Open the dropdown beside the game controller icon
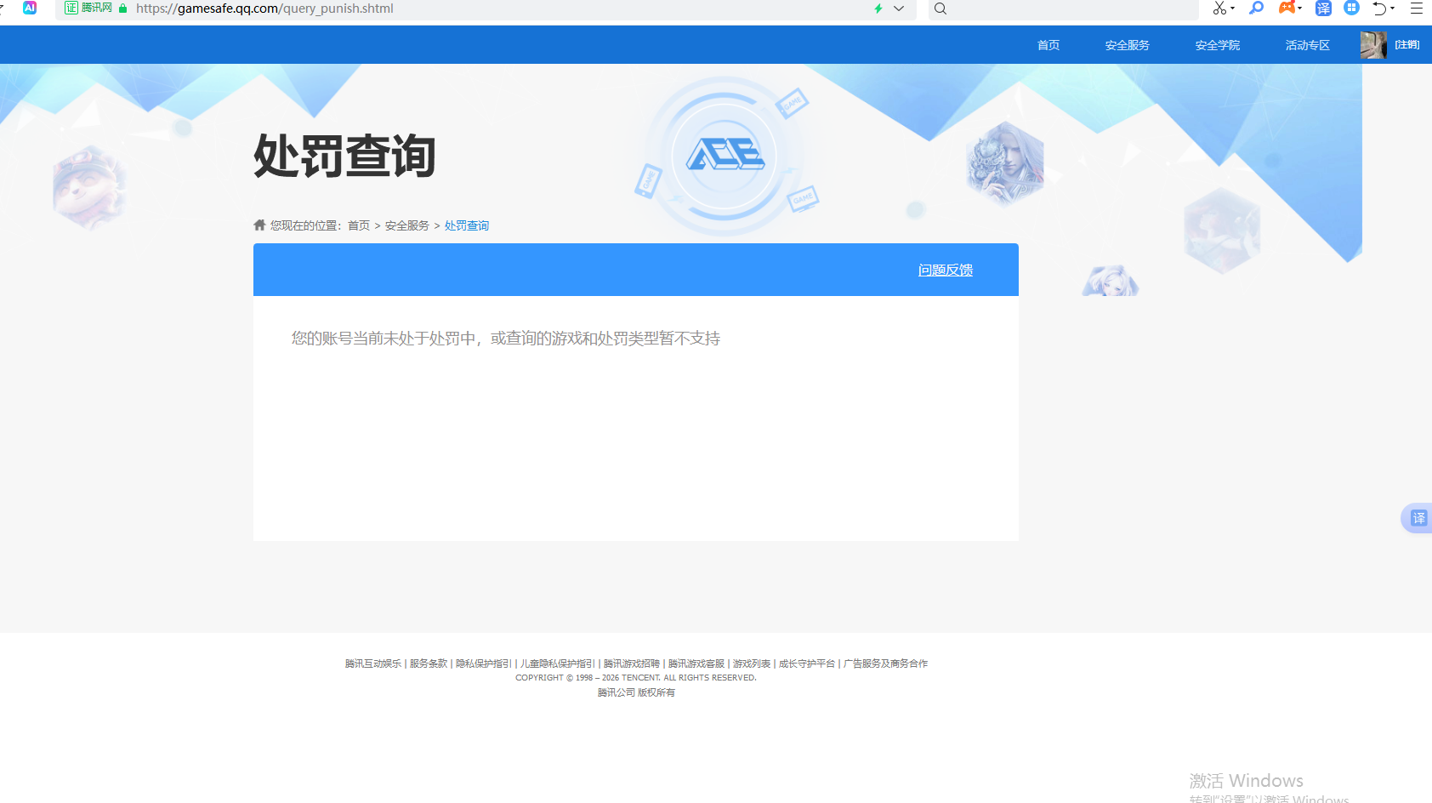 pos(1299,10)
